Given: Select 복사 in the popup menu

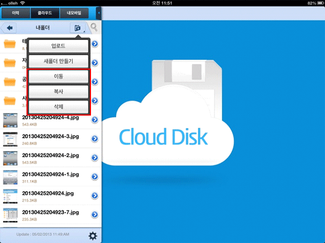Looking at the screenshot, I should pyautogui.click(x=58, y=92).
